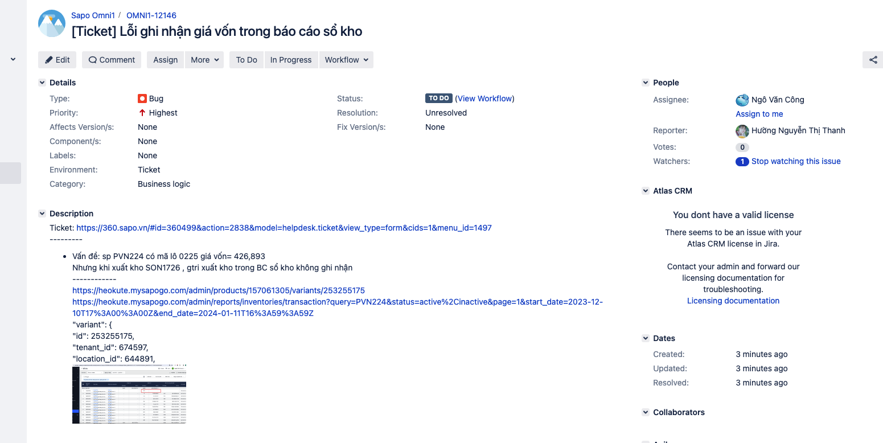The width and height of the screenshot is (883, 443).
Task: Open the Licensing documentation link
Action: click(733, 301)
